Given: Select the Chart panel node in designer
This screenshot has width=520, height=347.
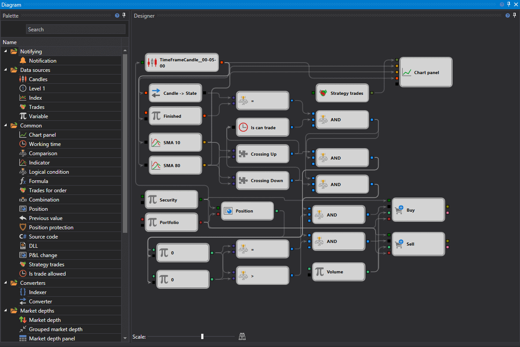Looking at the screenshot, I should pos(426,72).
